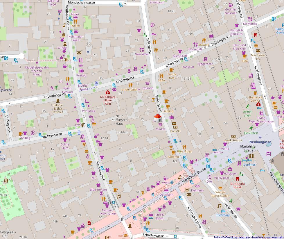Click the red house marker on Zollergasse
284x239 pixels.
157,118
